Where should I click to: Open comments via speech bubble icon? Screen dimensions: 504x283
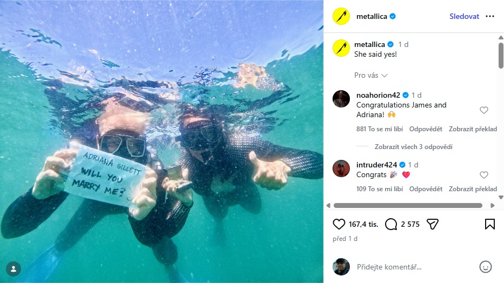pos(391,224)
